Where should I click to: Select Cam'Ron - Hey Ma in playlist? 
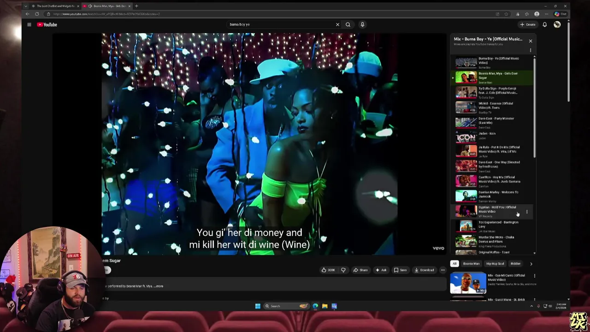pyautogui.click(x=492, y=181)
